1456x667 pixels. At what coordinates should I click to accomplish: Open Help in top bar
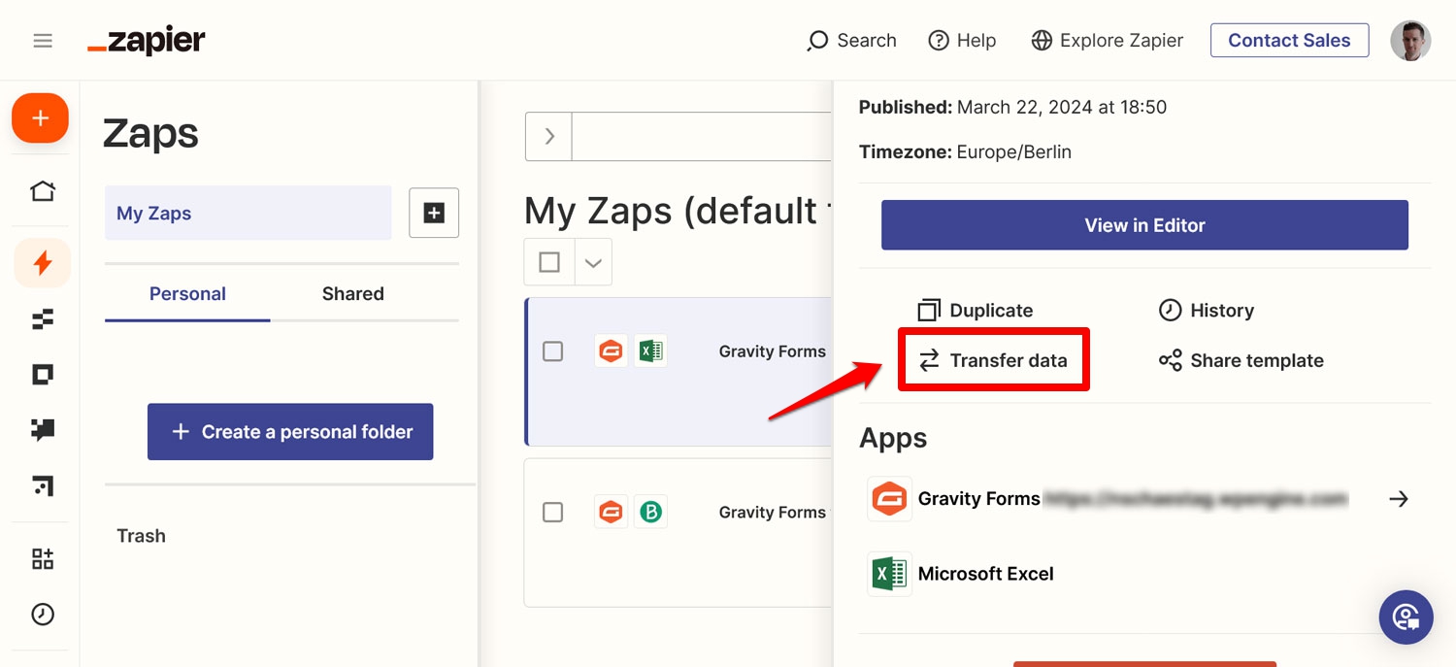962,41
